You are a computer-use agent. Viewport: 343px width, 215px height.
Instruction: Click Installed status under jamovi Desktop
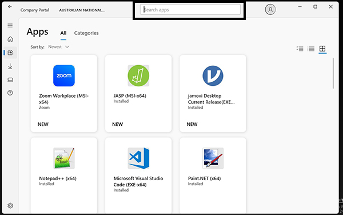[196, 107]
